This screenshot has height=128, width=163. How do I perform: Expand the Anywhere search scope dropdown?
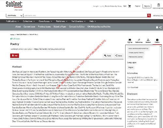[15, 16]
